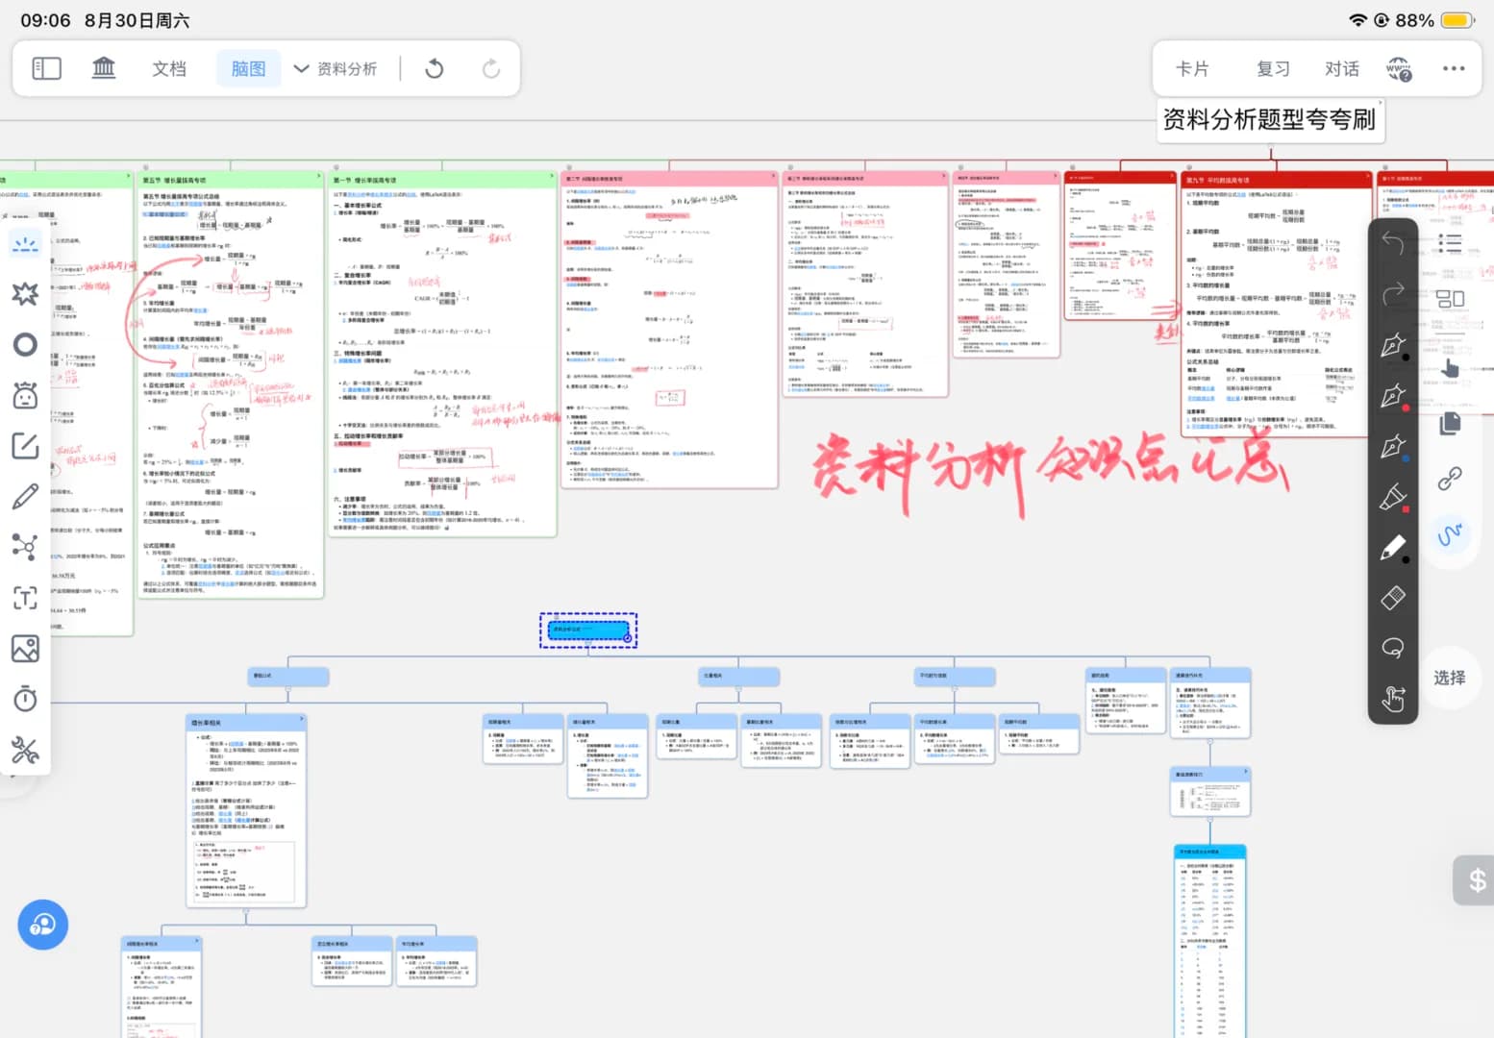The image size is (1494, 1038).
Task: Select the lasso selection tool
Action: (1393, 648)
